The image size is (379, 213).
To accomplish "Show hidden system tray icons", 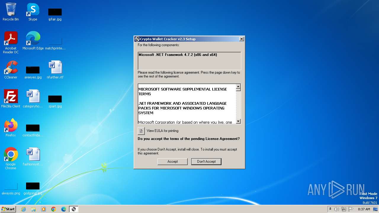I will point(330,209).
